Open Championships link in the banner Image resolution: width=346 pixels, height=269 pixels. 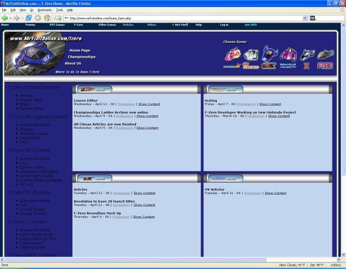pos(82,57)
